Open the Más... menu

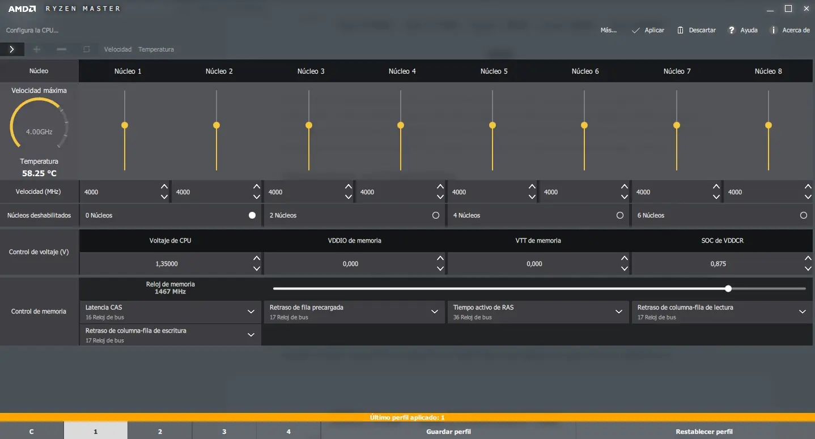[609, 30]
